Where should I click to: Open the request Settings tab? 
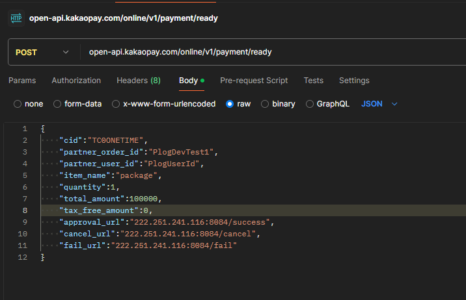[x=354, y=81]
